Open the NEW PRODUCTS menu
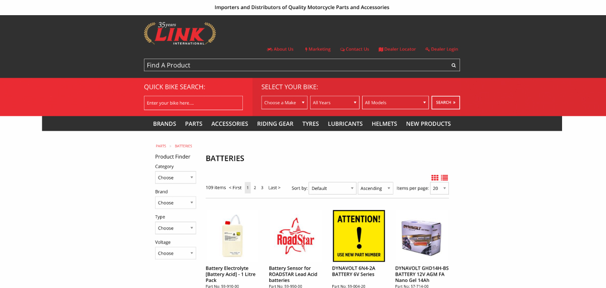606x288 pixels. 428,124
